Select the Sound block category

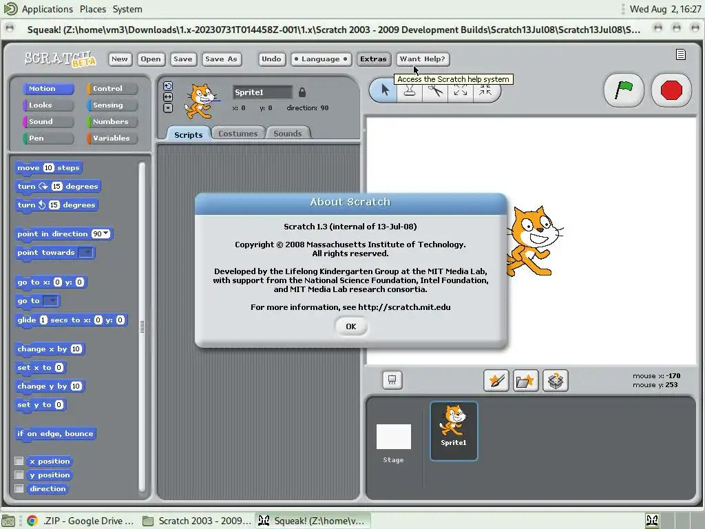pyautogui.click(x=48, y=121)
